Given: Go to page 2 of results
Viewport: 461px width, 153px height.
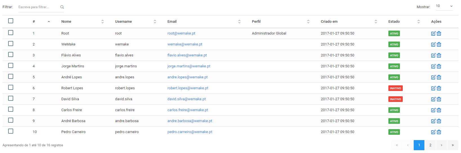Looking at the screenshot, I should pyautogui.click(x=430, y=145).
